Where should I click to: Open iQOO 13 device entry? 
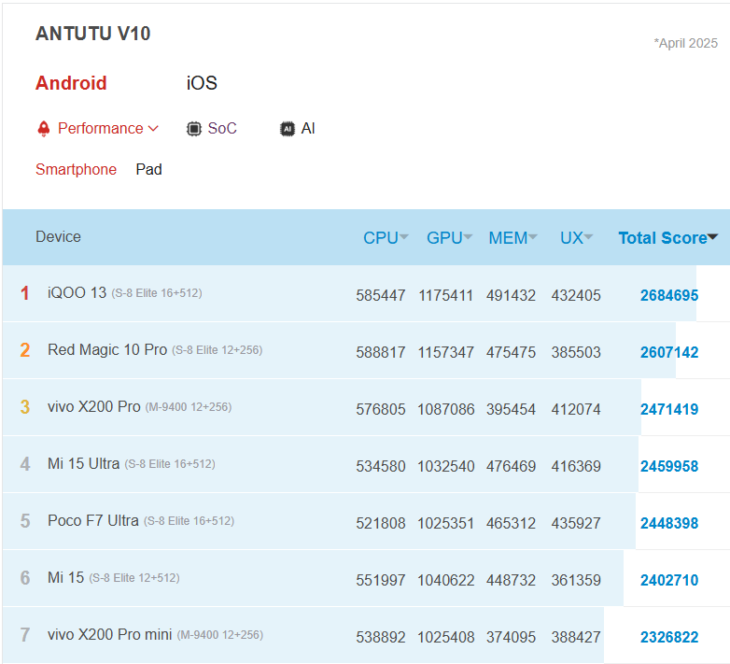77,293
